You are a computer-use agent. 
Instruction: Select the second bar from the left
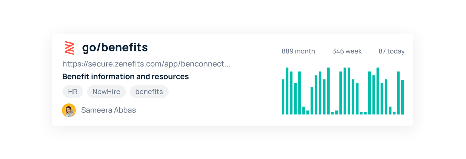click(x=287, y=91)
